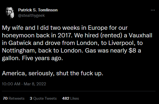The image size is (159, 104).
Task: Open the 10:00 AM timestamp link
Action: click(x=11, y=84)
